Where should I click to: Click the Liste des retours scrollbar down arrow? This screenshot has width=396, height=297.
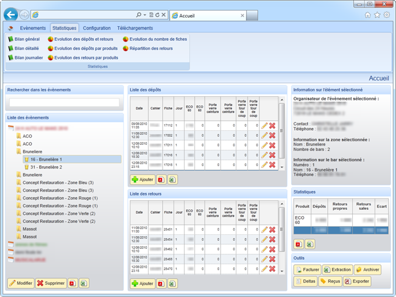click(281, 270)
